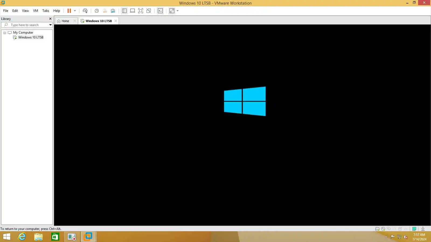Click the CD/DVD drive status icon
The image size is (431, 242).
tap(383, 229)
